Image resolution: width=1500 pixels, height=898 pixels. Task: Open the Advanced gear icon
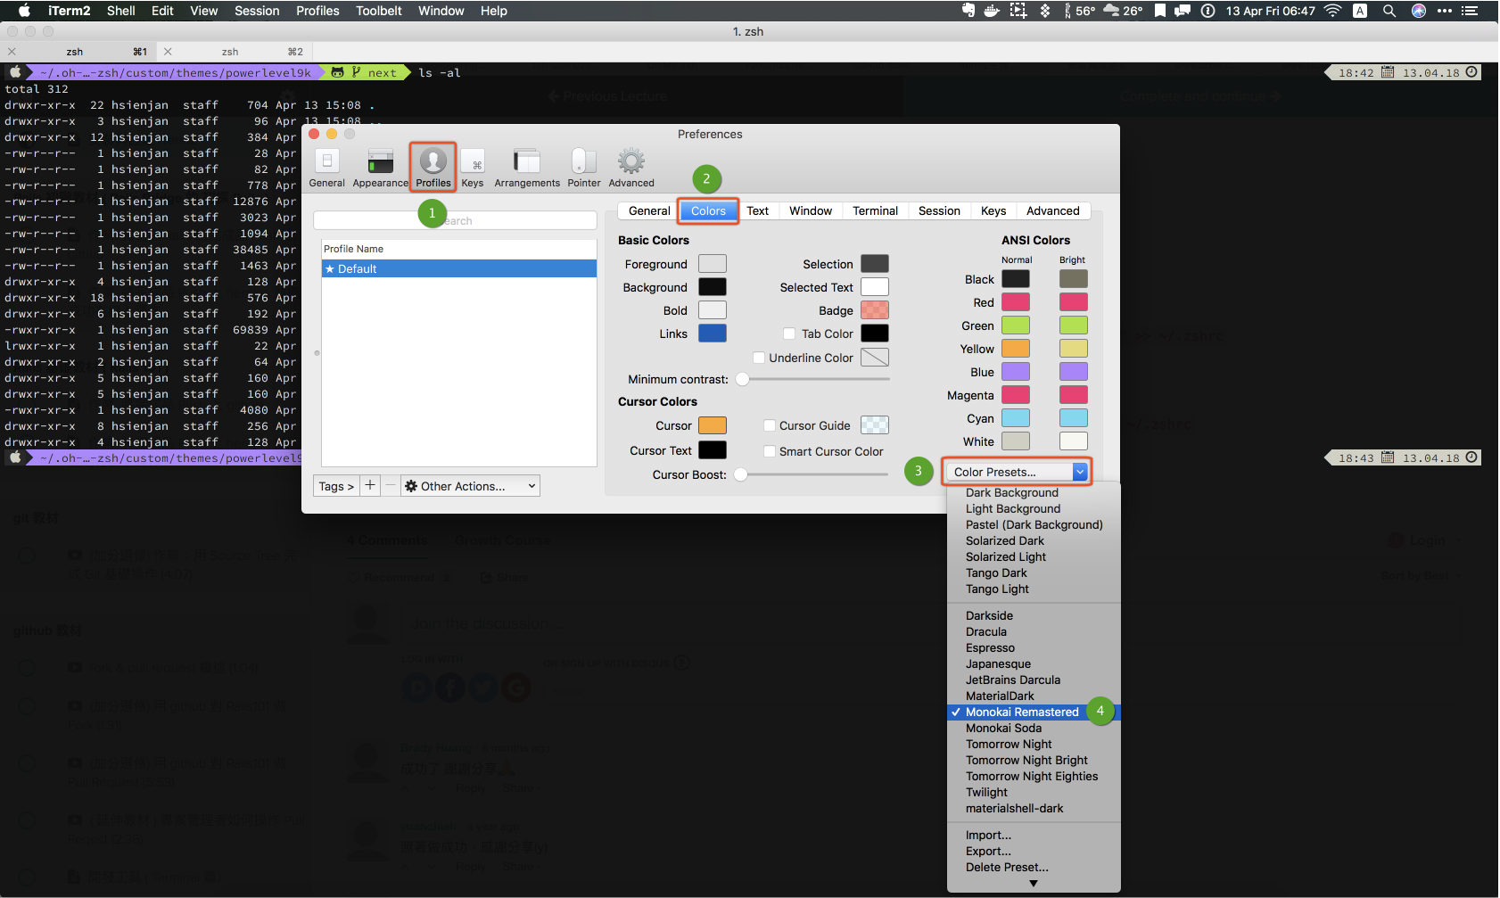pos(631,162)
